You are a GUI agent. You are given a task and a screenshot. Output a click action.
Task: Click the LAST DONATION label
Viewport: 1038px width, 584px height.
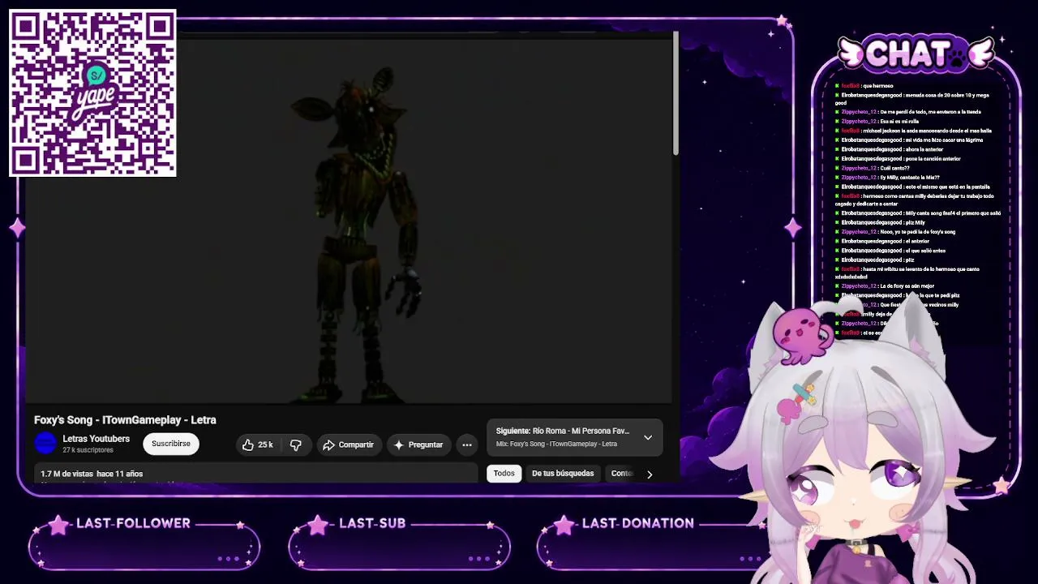point(638,523)
